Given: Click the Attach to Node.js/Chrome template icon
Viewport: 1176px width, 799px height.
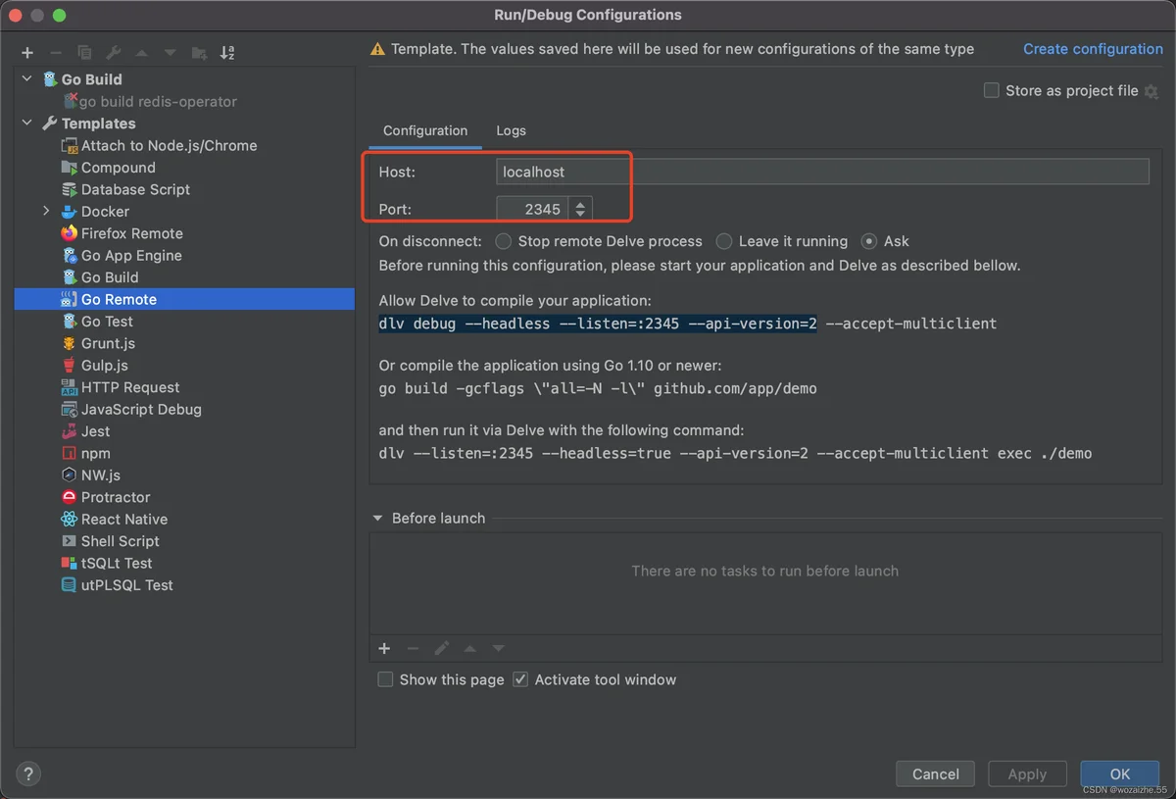Looking at the screenshot, I should coord(69,145).
